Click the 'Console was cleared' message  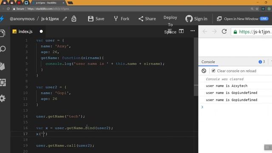pos(225,79)
